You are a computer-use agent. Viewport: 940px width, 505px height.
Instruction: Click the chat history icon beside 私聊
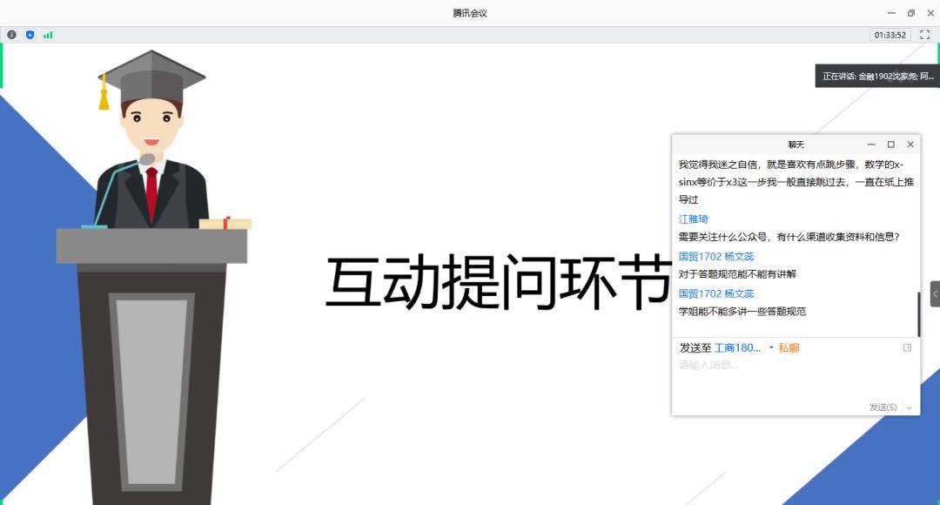click(908, 347)
